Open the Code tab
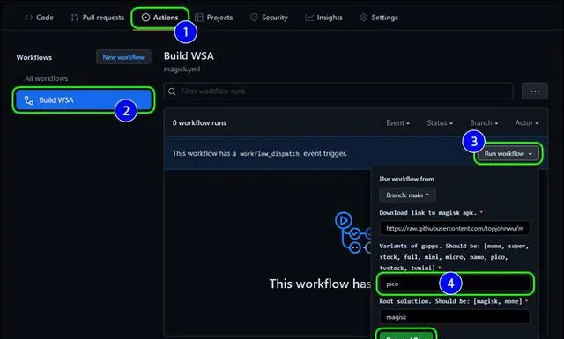 point(39,18)
